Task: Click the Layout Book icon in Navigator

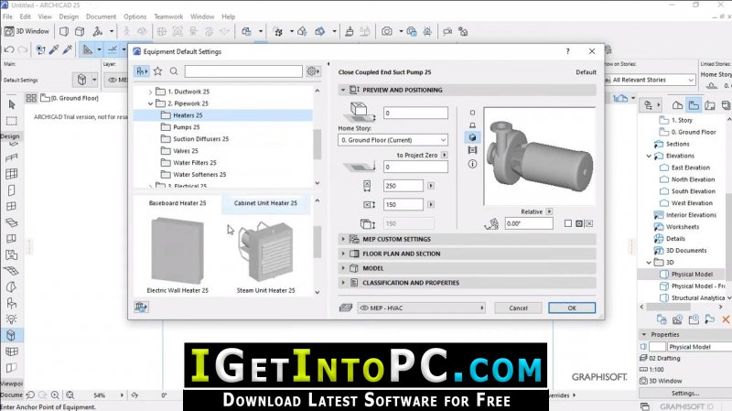Action: [710, 105]
